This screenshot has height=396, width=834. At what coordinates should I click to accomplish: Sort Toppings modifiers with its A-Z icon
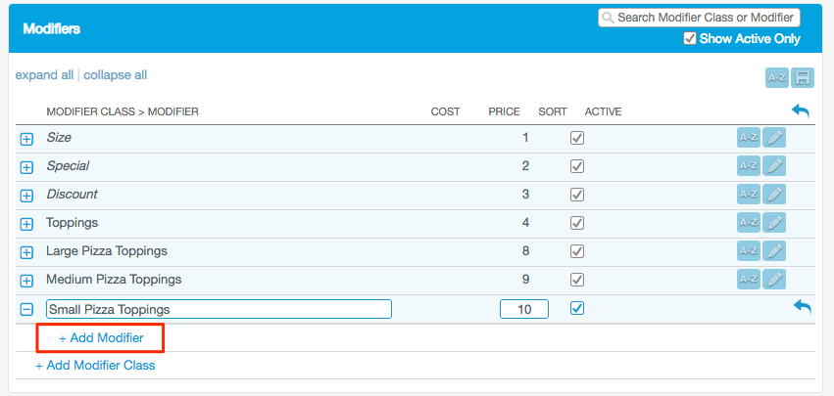(x=749, y=223)
